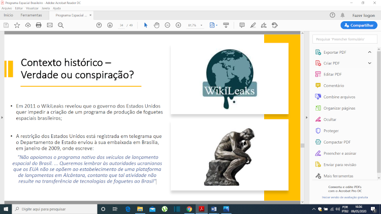Open the Find text magnifier icon
The image size is (381, 214).
[x=61, y=25]
